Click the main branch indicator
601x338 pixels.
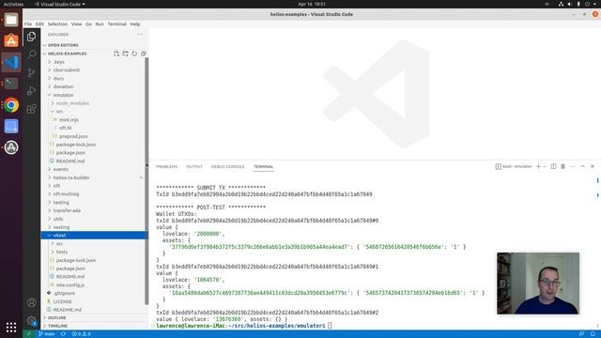[x=47, y=334]
